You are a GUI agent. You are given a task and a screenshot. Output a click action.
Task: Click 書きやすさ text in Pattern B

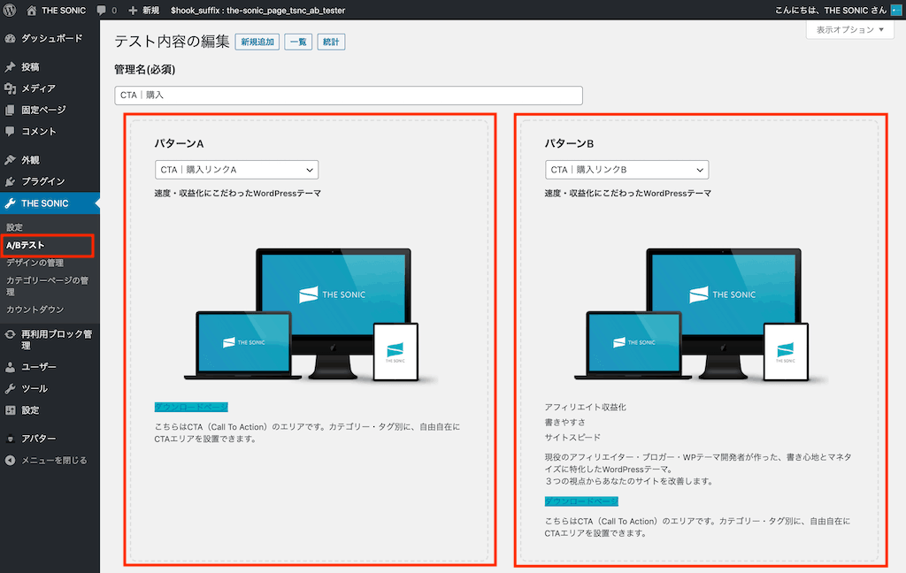coord(564,423)
